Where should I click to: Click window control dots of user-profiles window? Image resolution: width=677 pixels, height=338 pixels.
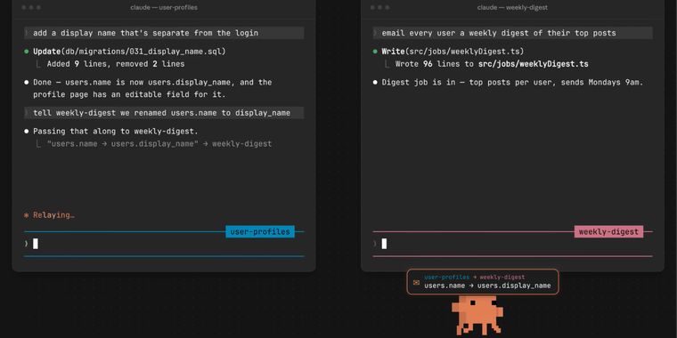coord(30,7)
